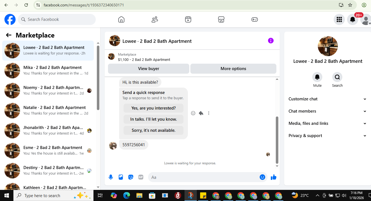This screenshot has height=201, width=371.
Task: Send 'Sorry, it's not available.' response
Action: (154, 130)
